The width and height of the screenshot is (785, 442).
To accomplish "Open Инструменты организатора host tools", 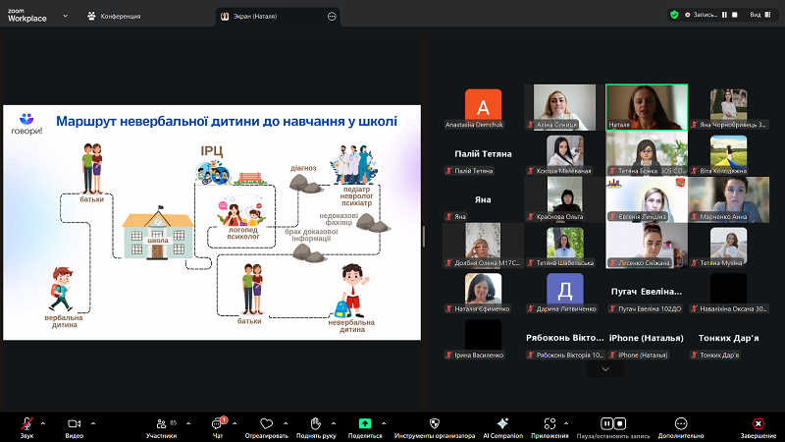I will pyautogui.click(x=435, y=422).
